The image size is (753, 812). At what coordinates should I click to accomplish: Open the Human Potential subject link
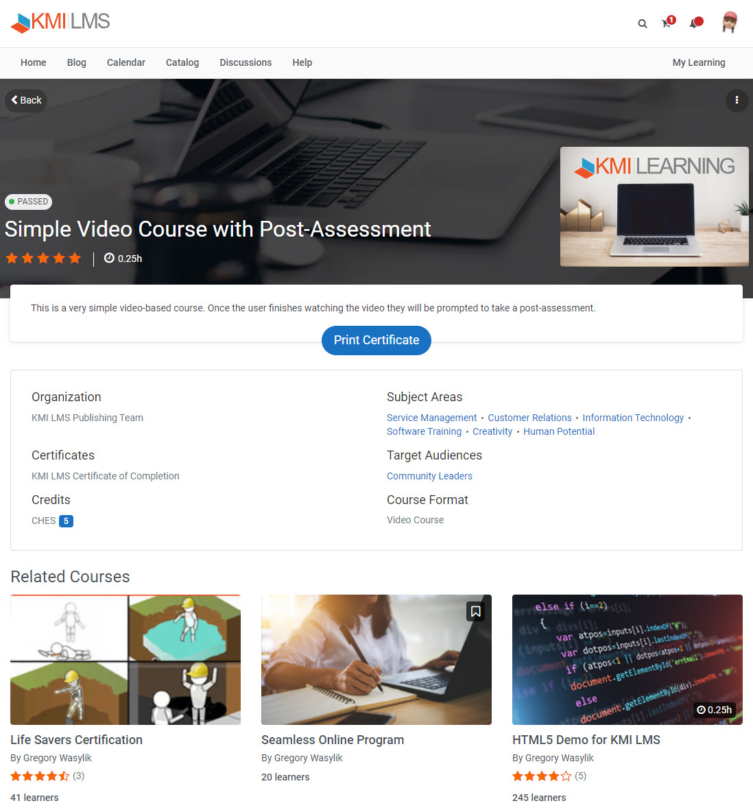[x=559, y=432]
